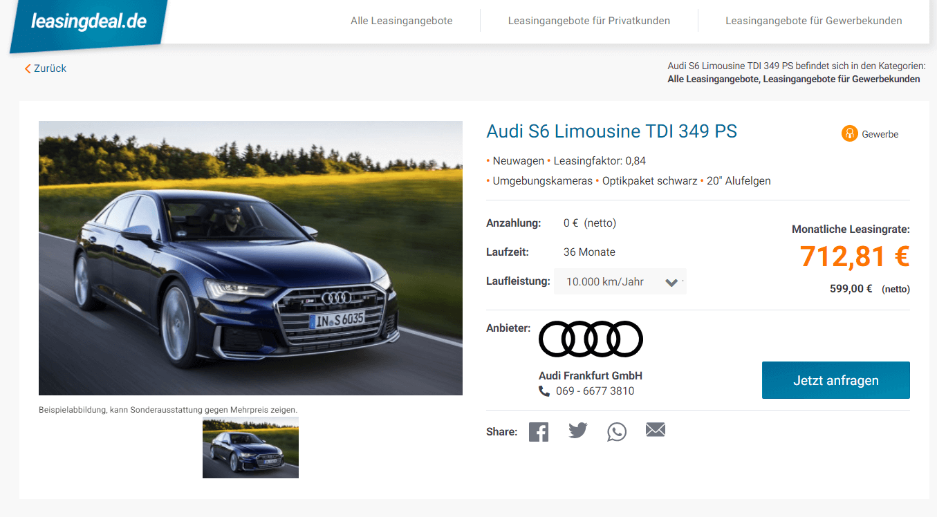Image resolution: width=937 pixels, height=517 pixels.
Task: Click the Beispielabbildung caption under the photo
Action: [x=168, y=410]
